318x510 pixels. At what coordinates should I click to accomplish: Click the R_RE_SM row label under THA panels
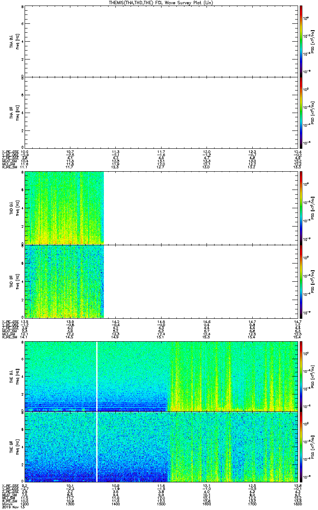(x=9, y=167)
